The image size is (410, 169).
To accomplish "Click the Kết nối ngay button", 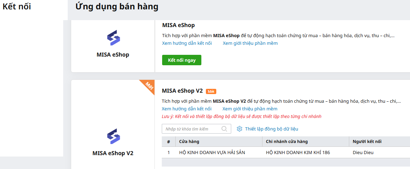I will (182, 60).
